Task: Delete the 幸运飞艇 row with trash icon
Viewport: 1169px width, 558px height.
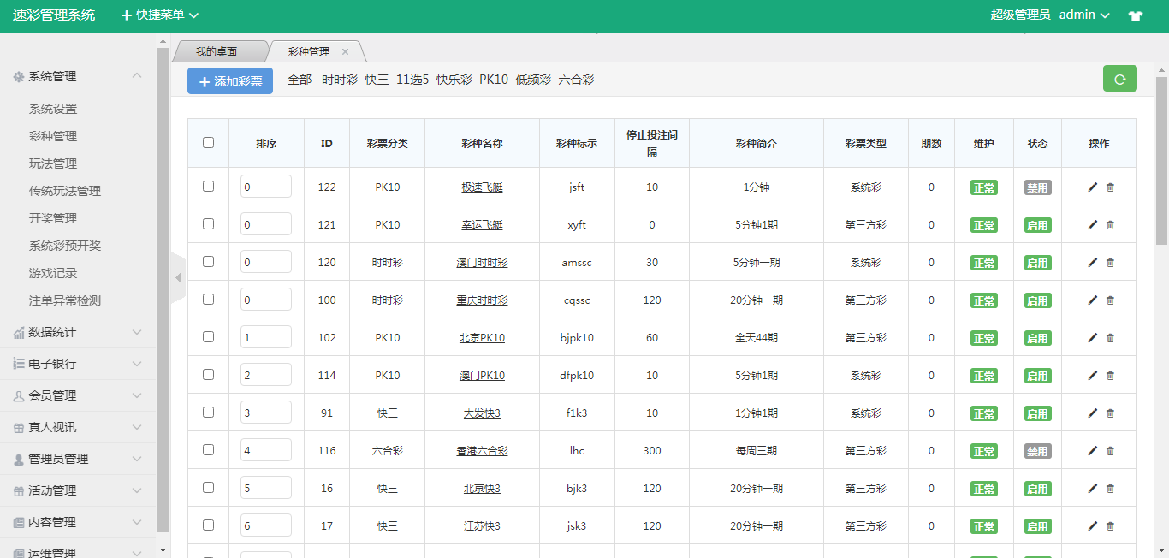Action: pyautogui.click(x=1111, y=224)
